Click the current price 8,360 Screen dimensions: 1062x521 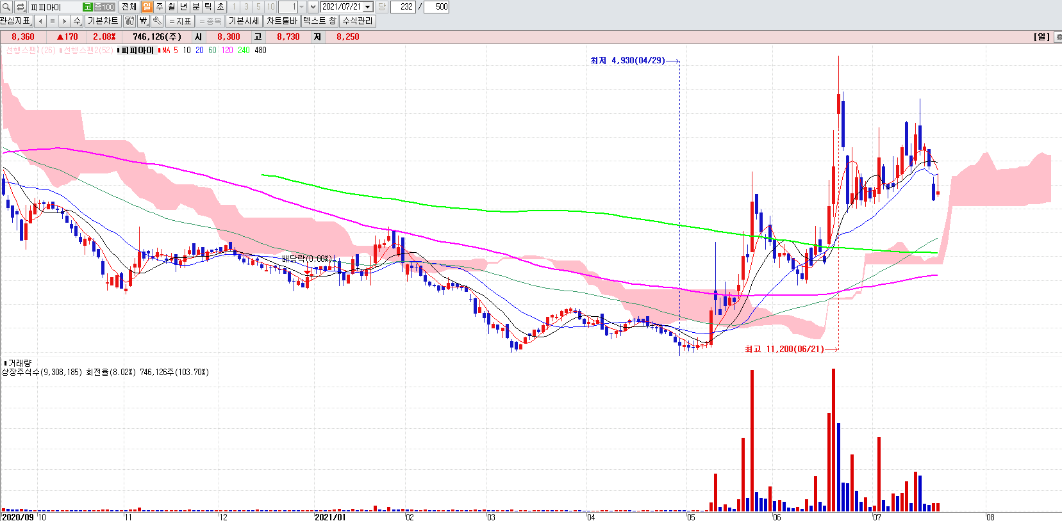[23, 36]
